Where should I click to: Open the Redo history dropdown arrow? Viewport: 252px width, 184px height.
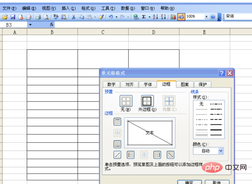coord(128,17)
